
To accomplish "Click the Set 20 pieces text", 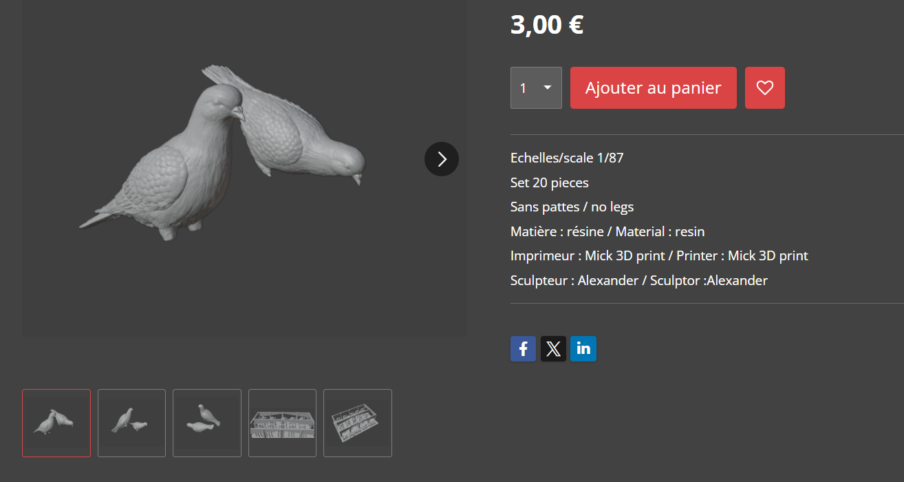I will (x=550, y=182).
